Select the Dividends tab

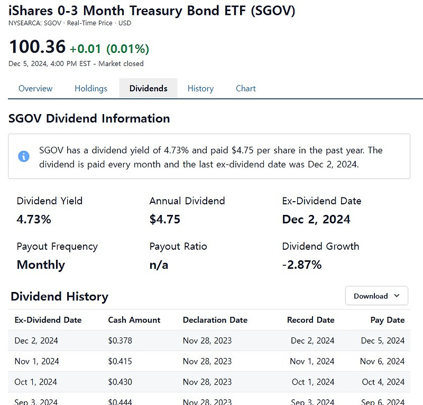(x=148, y=89)
